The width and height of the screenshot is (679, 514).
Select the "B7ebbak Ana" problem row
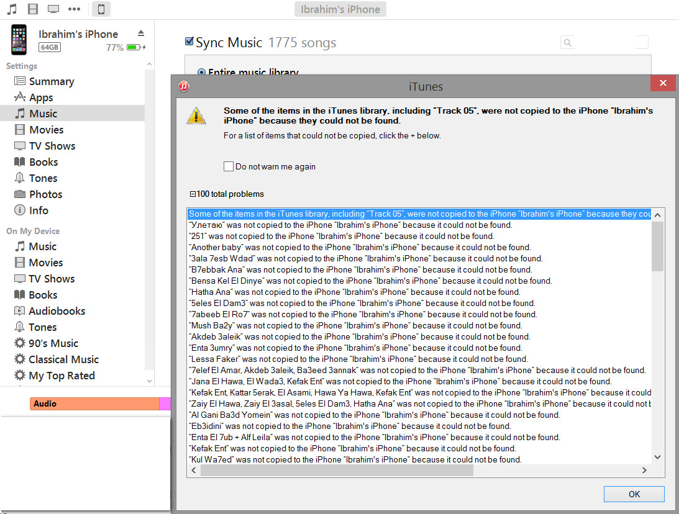point(419,269)
